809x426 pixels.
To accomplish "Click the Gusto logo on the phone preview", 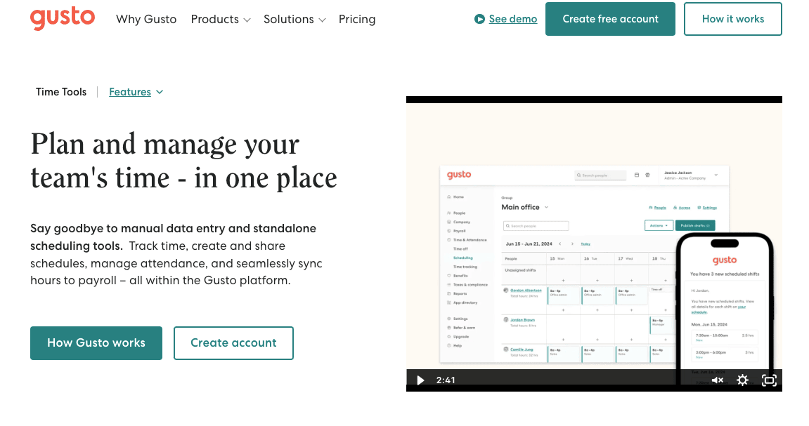I will pos(724,260).
